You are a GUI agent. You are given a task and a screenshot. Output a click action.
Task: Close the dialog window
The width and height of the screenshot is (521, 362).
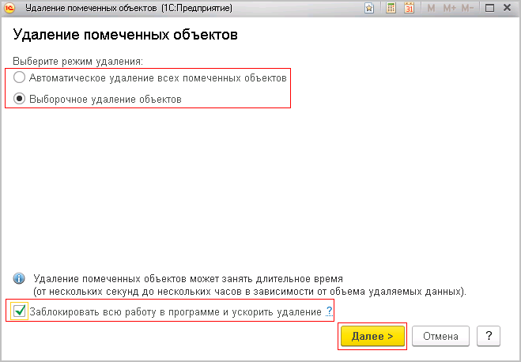(x=507, y=8)
